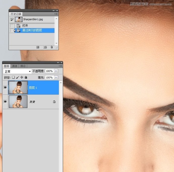Click SharpenSkin1.jpg snapshot thumbnail
This screenshot has width=174, height=172.
[19, 19]
